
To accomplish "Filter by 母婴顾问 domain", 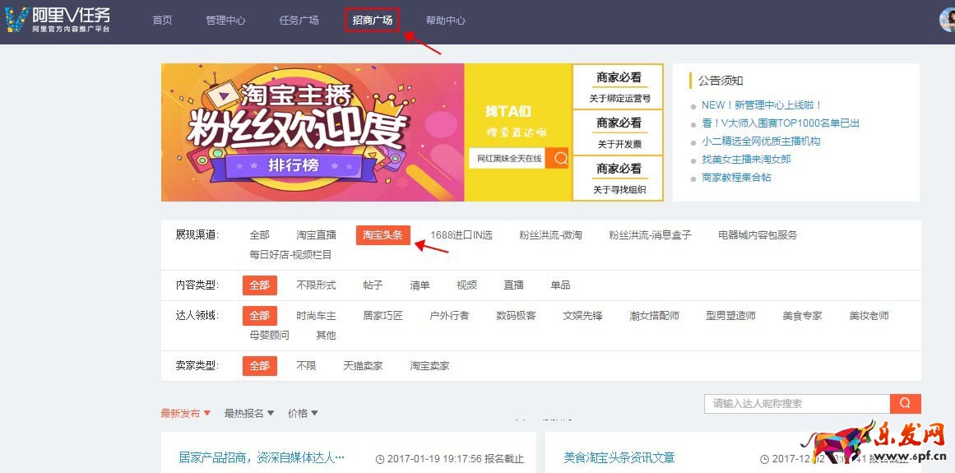I will (269, 336).
